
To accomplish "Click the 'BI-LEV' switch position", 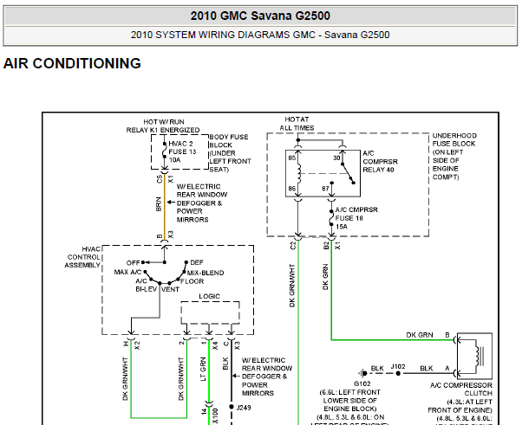I will click(x=147, y=289).
